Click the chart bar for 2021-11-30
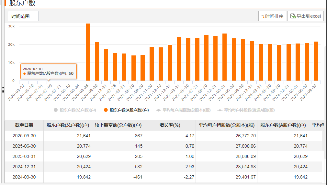 152,64
